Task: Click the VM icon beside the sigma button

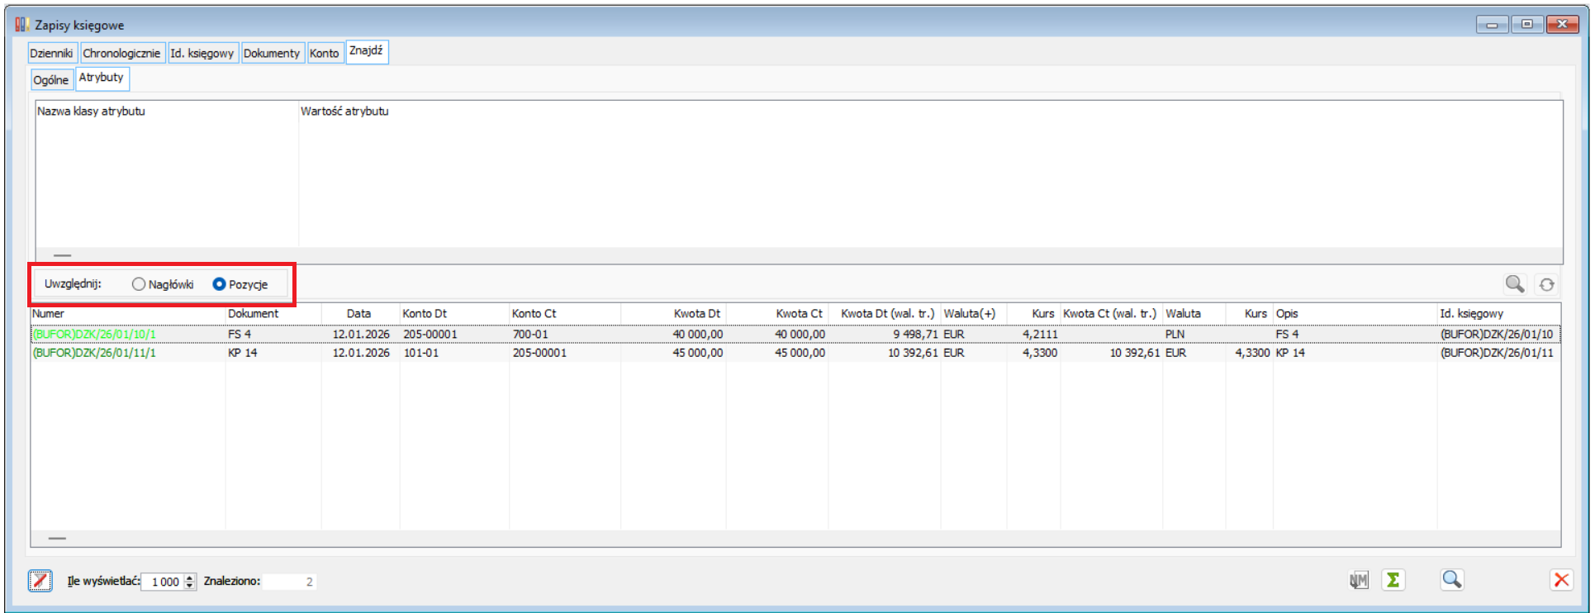Action: click(x=1359, y=581)
